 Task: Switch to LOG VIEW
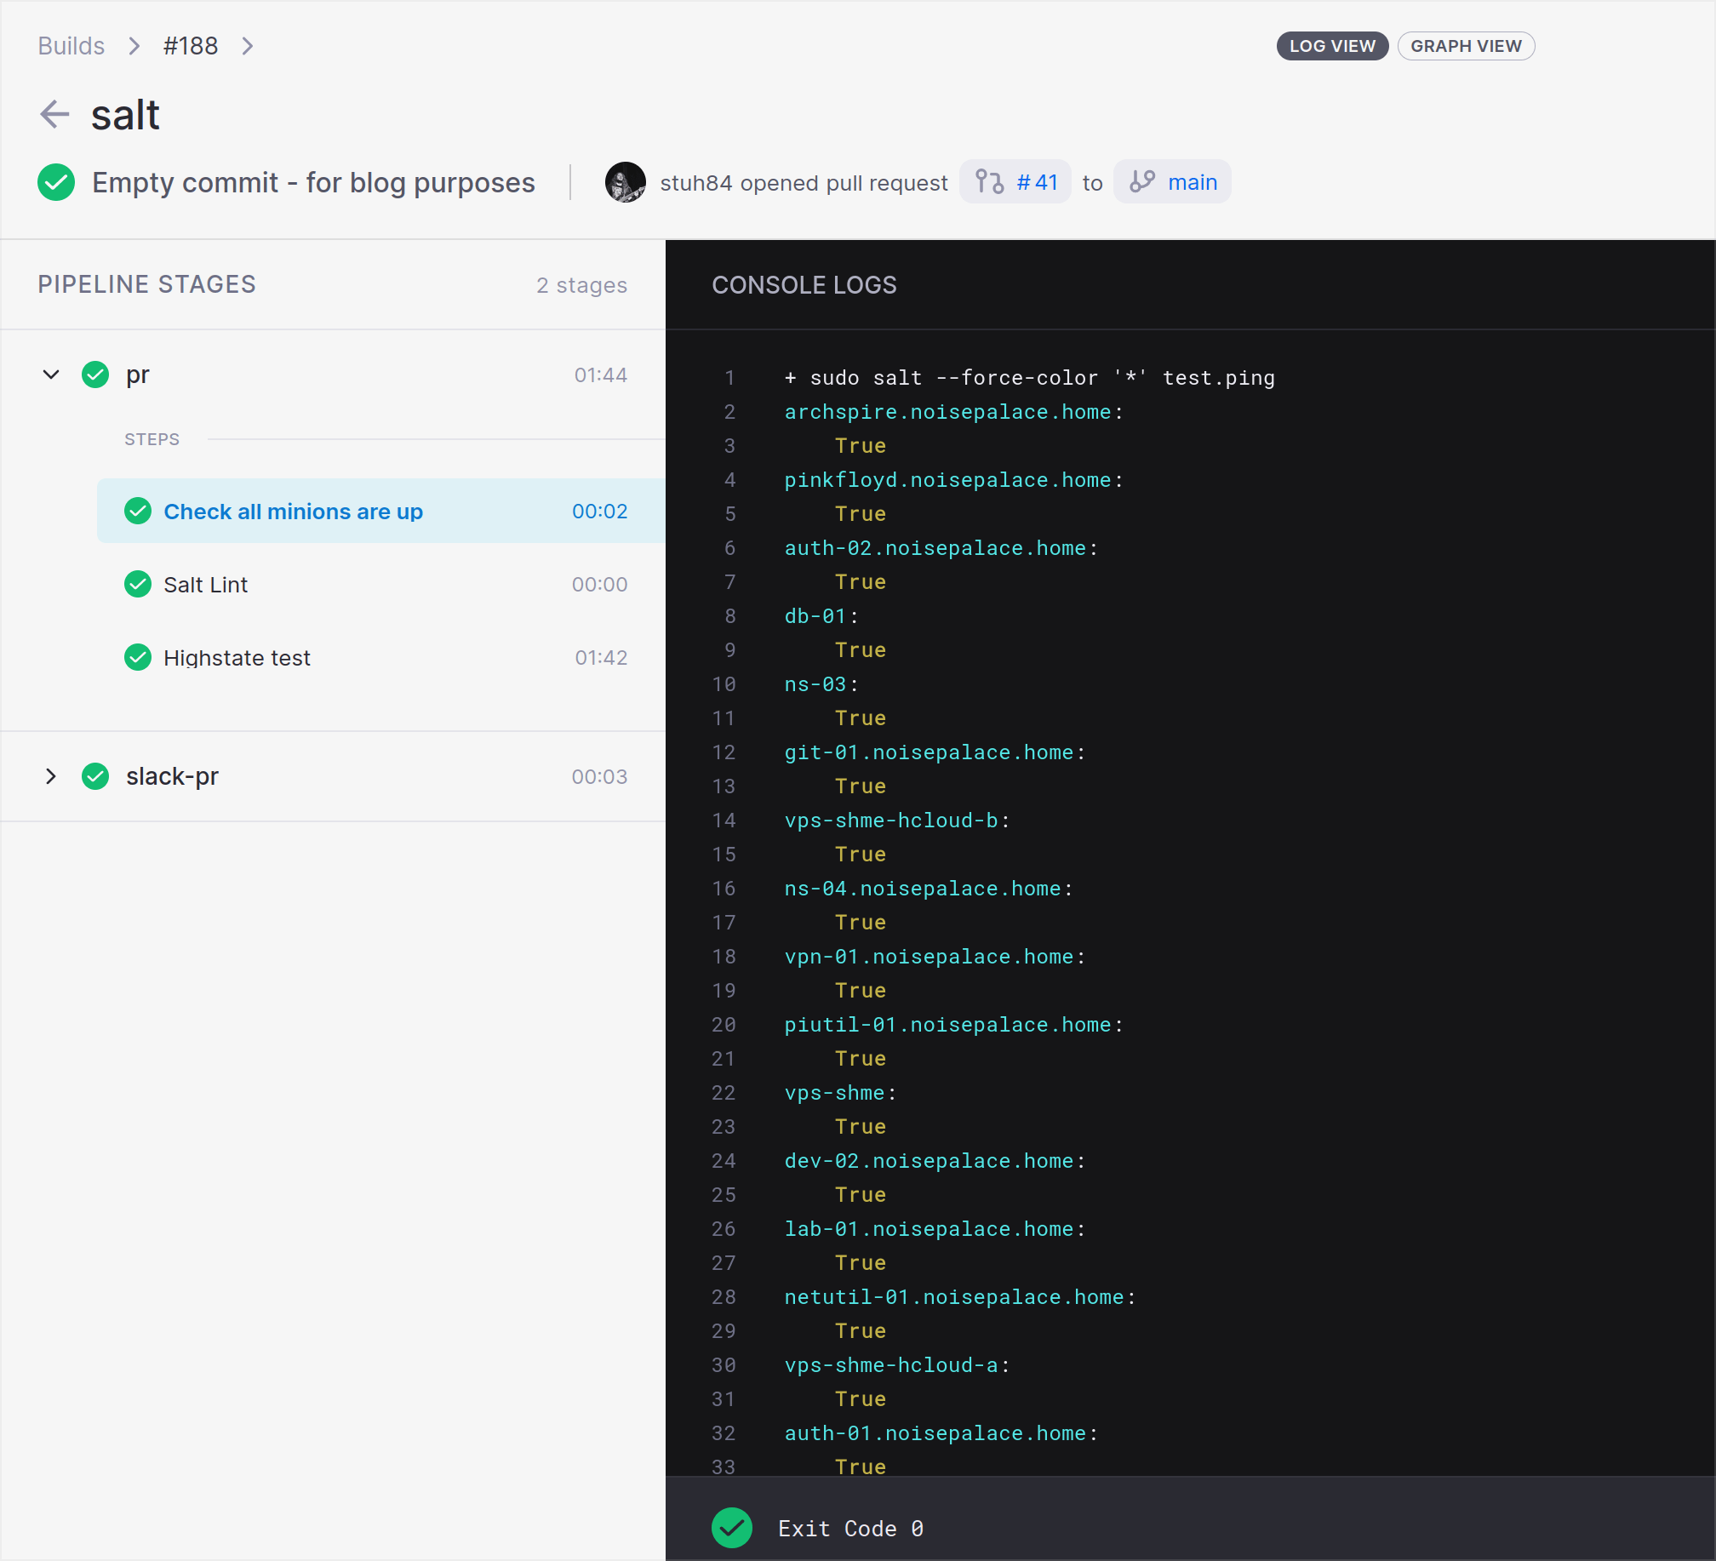(x=1331, y=46)
